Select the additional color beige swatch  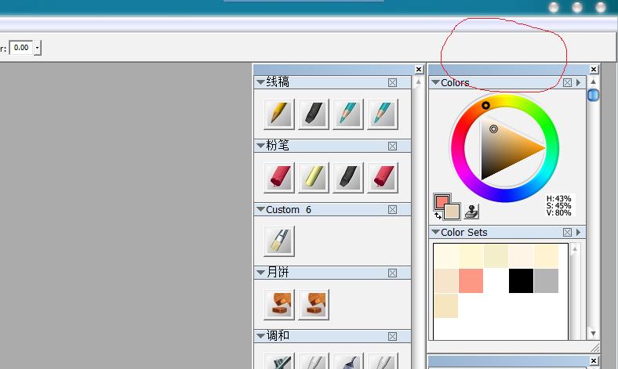pos(453,212)
